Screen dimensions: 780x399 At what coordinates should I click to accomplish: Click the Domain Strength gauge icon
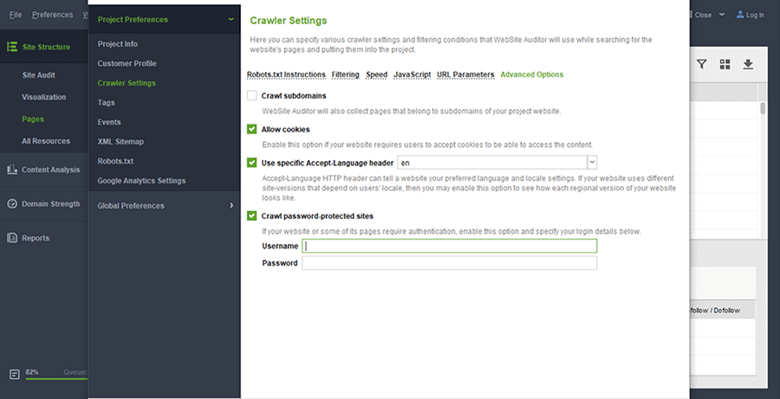tap(12, 203)
